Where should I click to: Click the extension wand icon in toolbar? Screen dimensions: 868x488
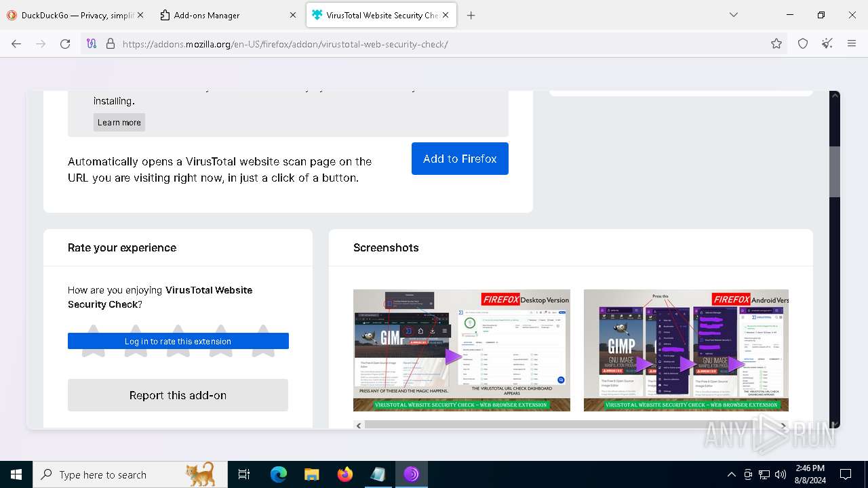[827, 43]
